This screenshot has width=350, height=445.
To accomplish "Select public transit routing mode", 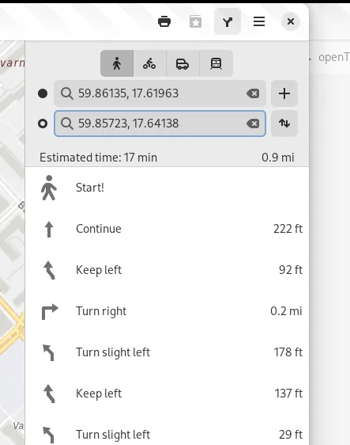I will 216,63.
